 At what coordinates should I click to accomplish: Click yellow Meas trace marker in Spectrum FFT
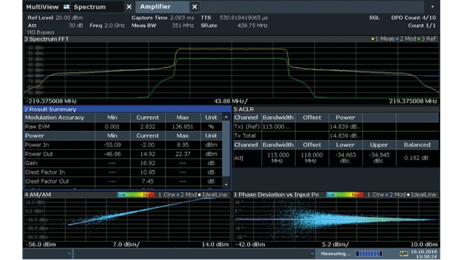point(373,39)
